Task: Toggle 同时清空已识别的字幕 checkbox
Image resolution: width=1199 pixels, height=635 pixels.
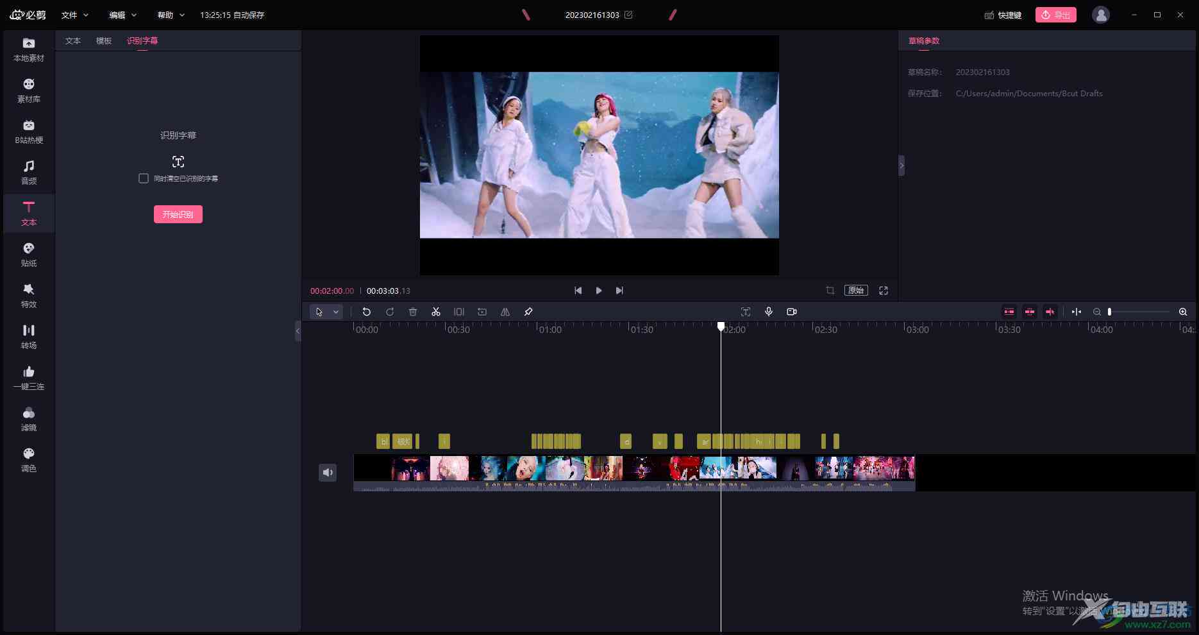Action: (144, 178)
